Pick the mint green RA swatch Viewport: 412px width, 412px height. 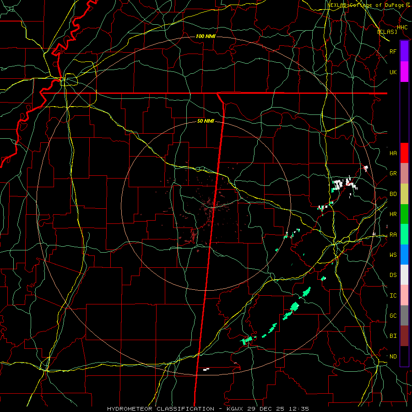click(404, 234)
